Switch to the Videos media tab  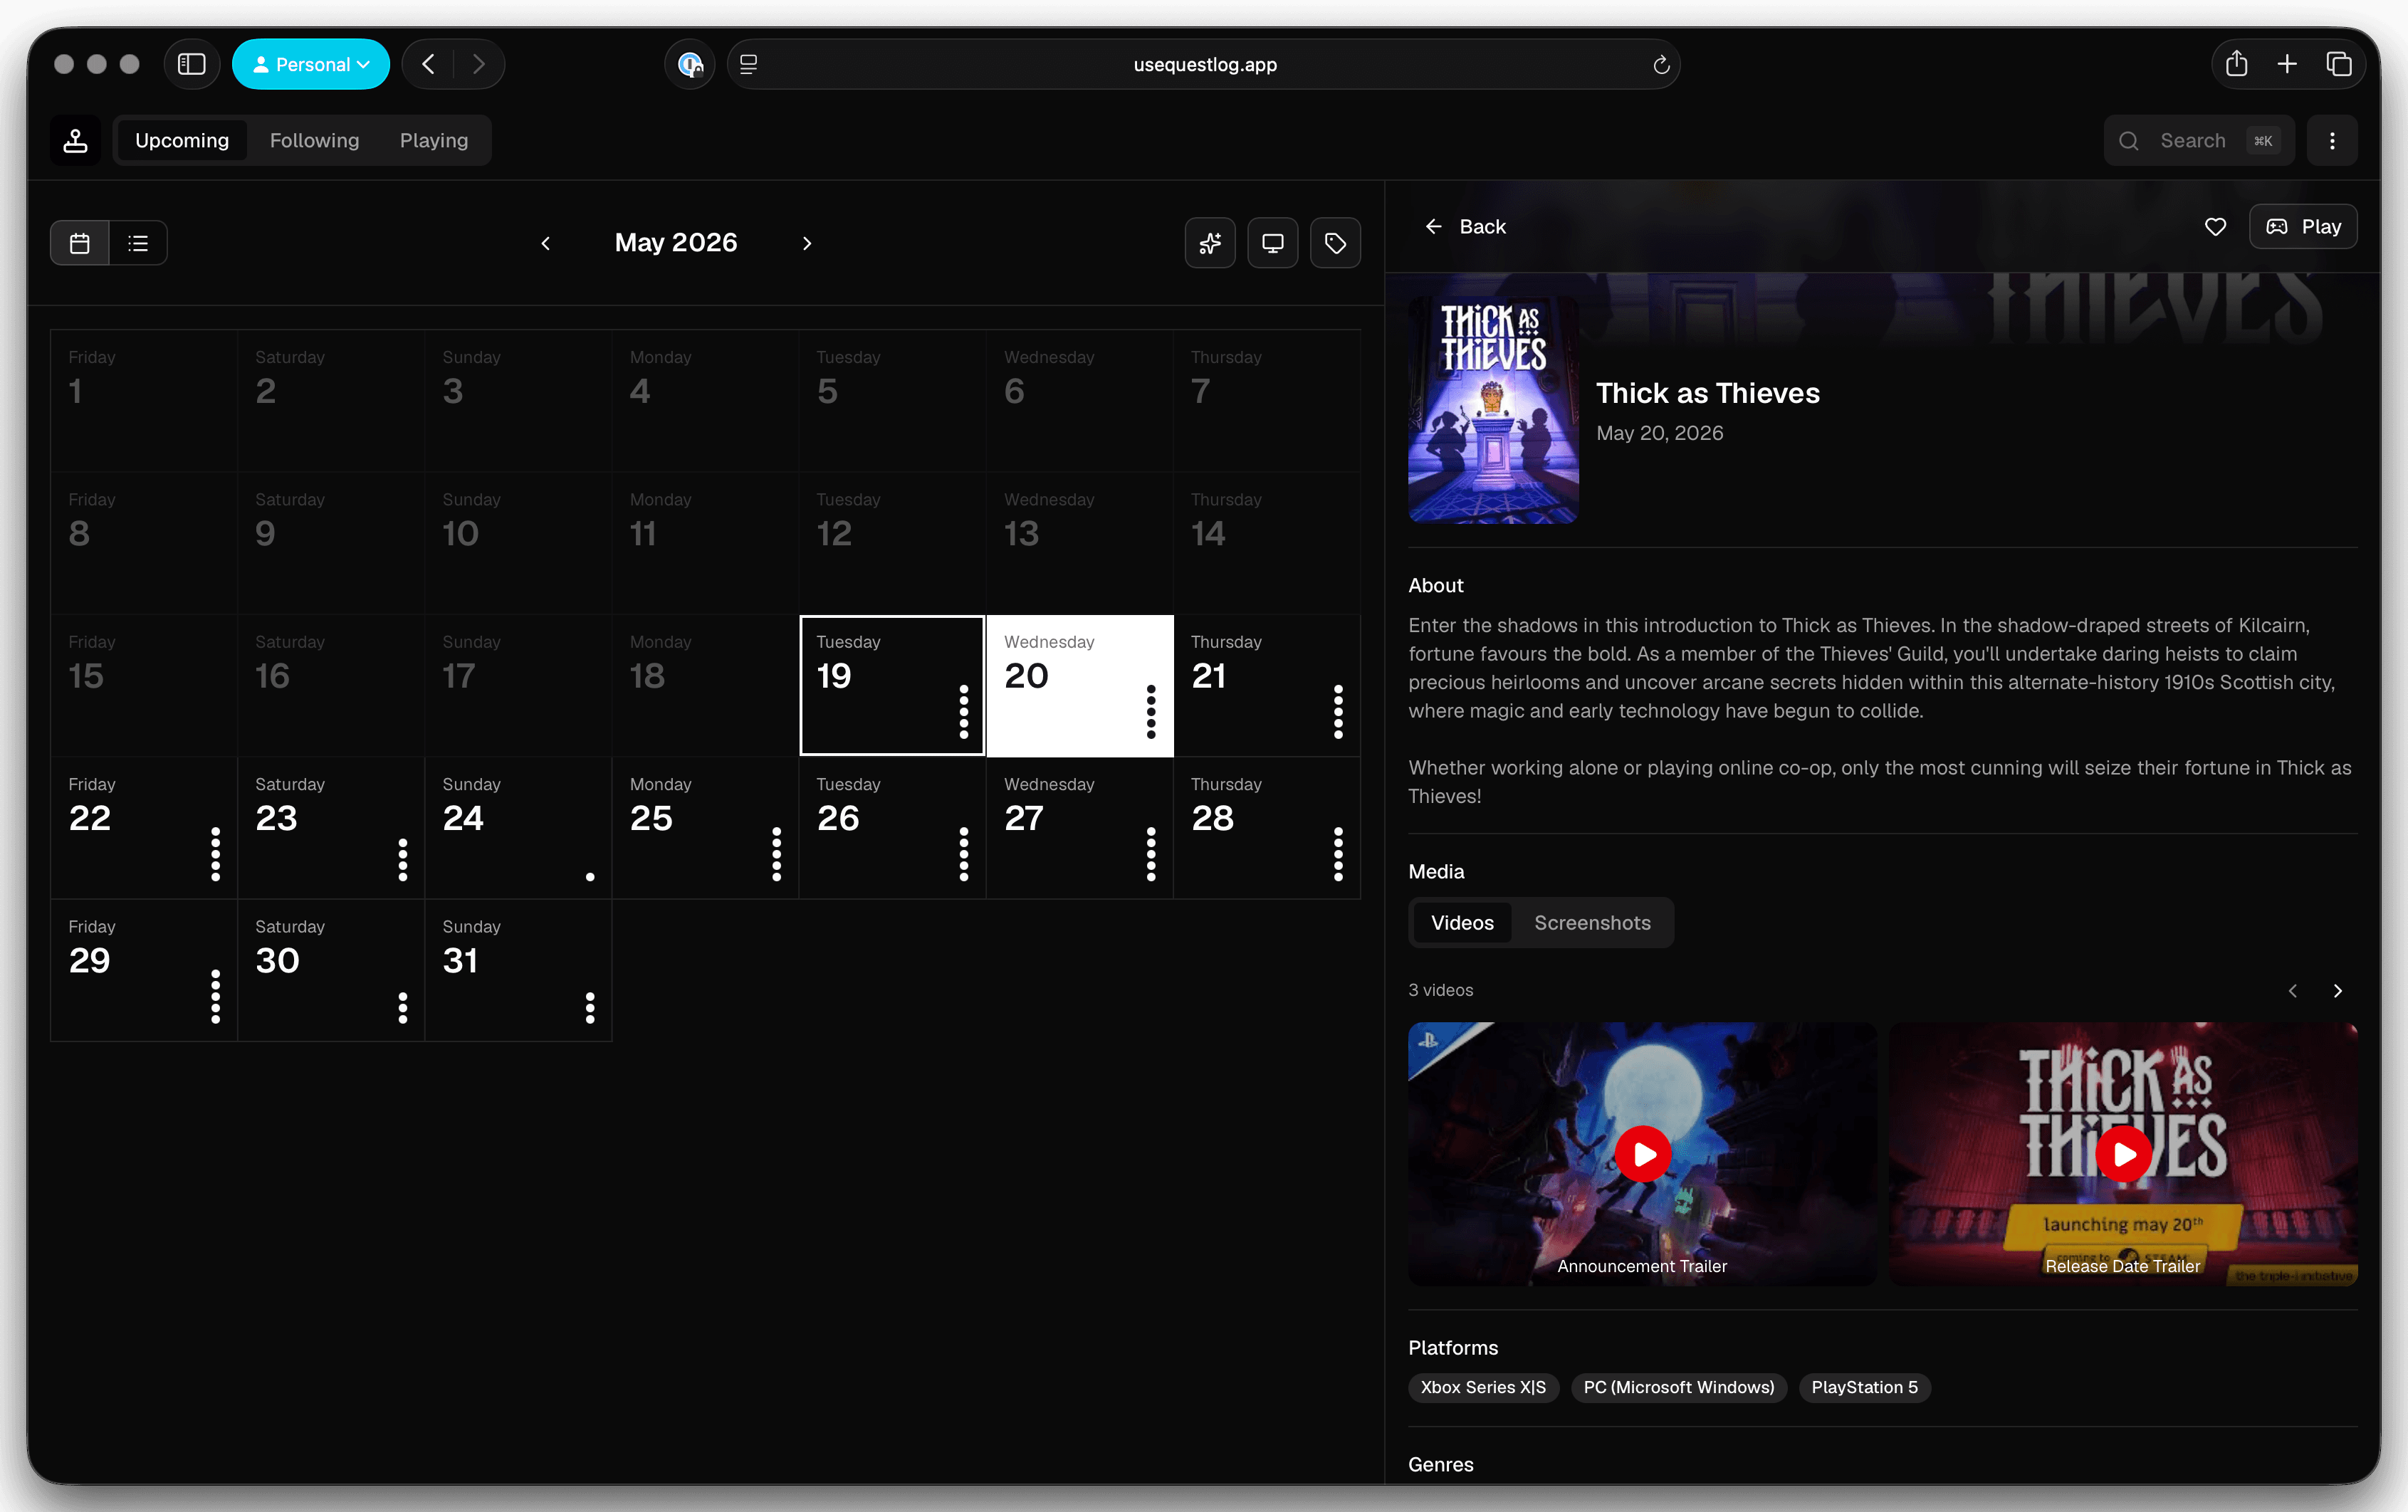coord(1462,923)
